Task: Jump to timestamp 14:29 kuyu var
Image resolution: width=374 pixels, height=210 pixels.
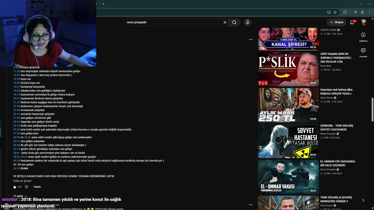Action: click(16, 79)
